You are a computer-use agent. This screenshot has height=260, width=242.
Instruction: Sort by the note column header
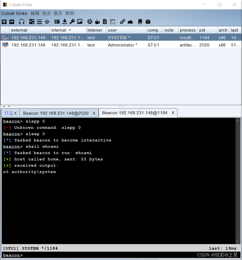pos(171,30)
